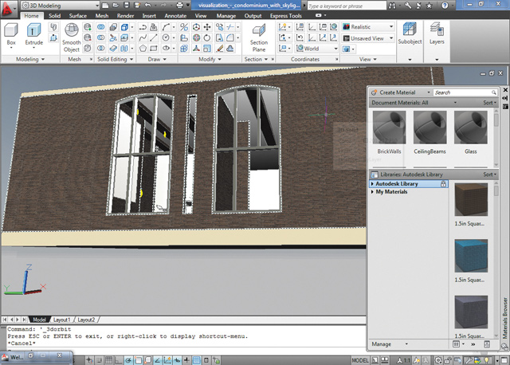Open the World UCS dropdown
The height and width of the screenshot is (365, 510).
pyautogui.click(x=317, y=49)
